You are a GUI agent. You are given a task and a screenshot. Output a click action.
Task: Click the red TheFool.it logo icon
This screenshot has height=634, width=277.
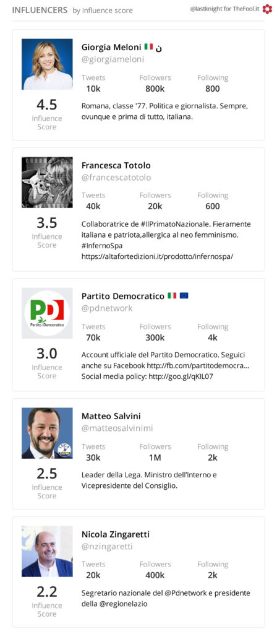[267, 9]
